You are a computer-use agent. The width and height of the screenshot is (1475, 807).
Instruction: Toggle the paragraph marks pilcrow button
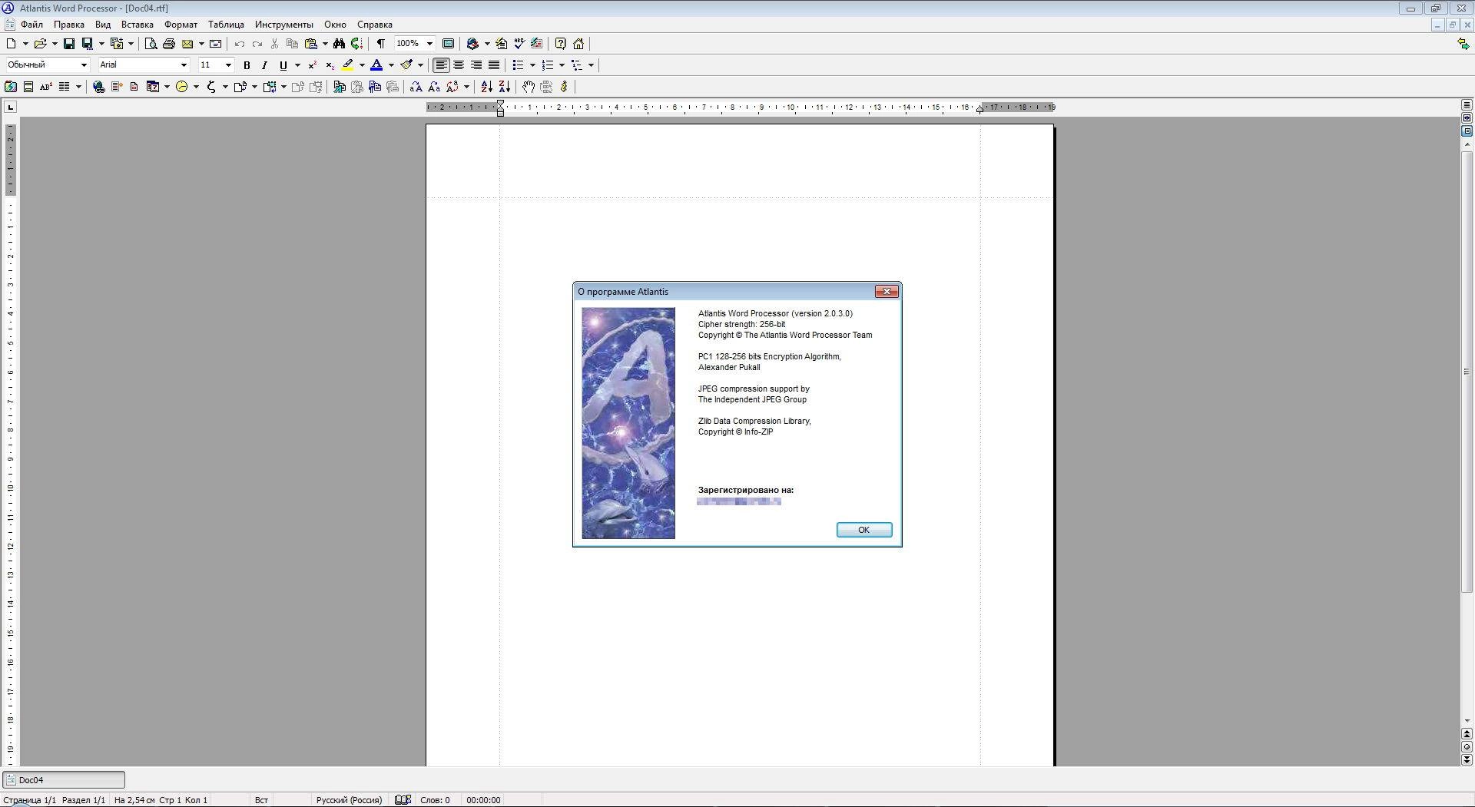380,44
